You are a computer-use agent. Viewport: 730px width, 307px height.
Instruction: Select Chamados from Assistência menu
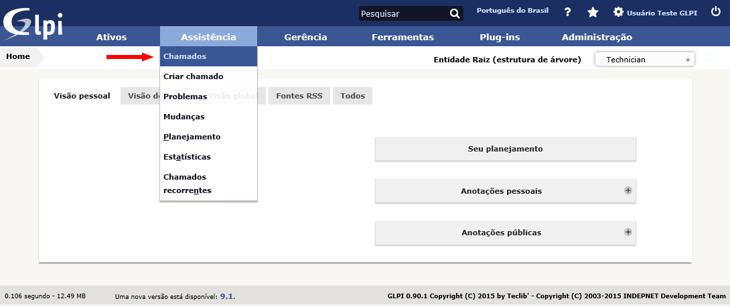[x=185, y=56]
